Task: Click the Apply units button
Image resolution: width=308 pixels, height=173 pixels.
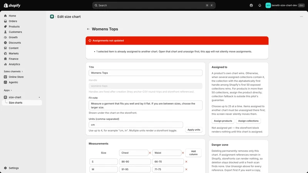Action: coord(194,130)
